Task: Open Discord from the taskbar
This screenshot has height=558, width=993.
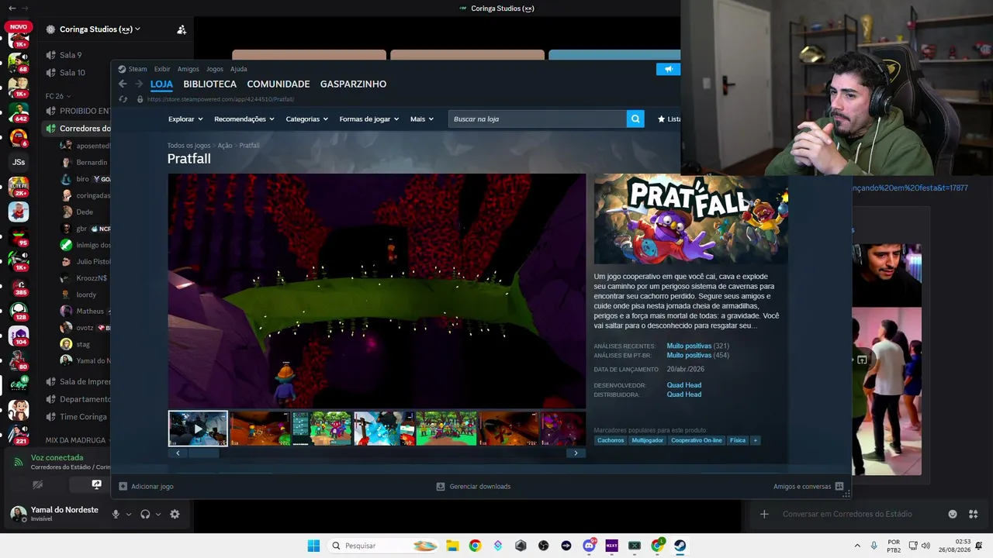Action: [x=589, y=546]
